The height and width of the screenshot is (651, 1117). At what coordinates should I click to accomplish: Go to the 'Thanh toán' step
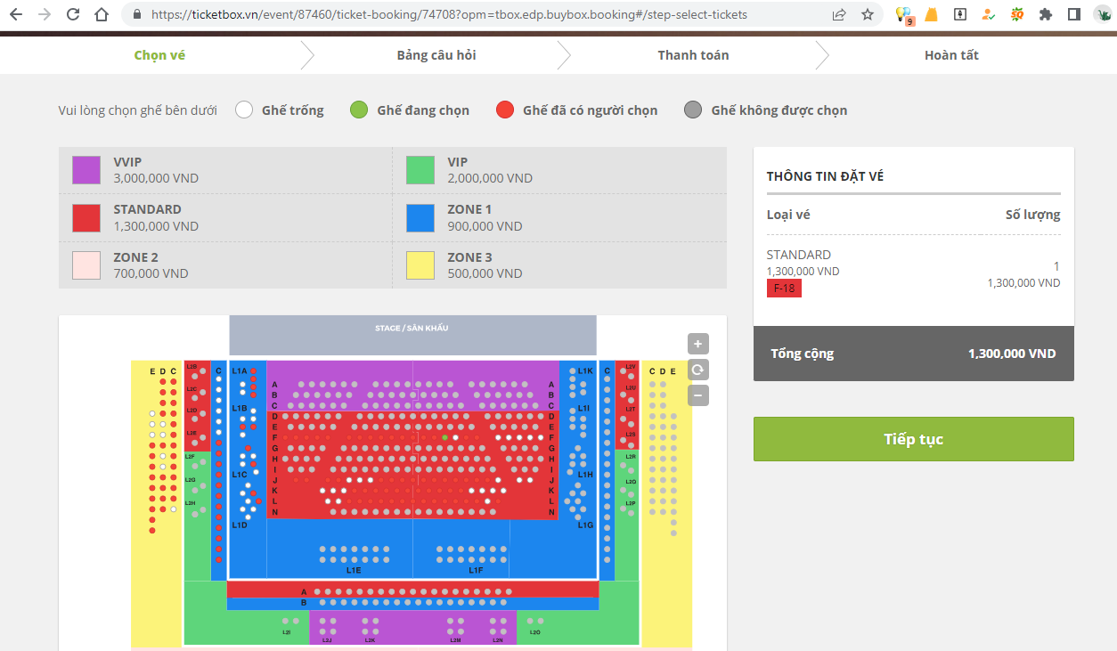693,55
